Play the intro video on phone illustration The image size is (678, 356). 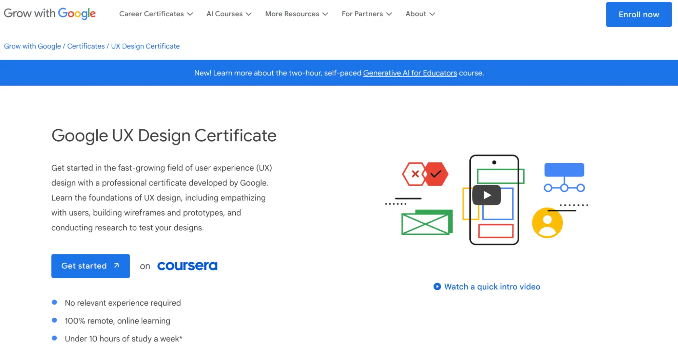tap(487, 195)
